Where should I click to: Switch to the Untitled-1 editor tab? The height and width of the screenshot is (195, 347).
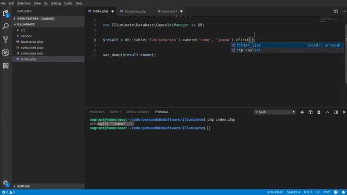(x=169, y=11)
